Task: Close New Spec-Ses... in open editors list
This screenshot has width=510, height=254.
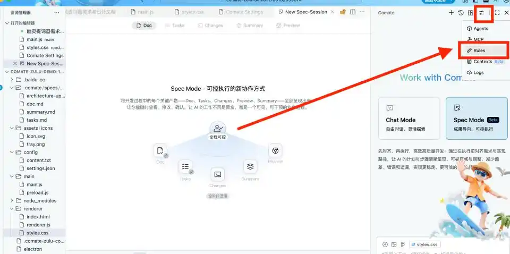Action: pyautogui.click(x=15, y=63)
